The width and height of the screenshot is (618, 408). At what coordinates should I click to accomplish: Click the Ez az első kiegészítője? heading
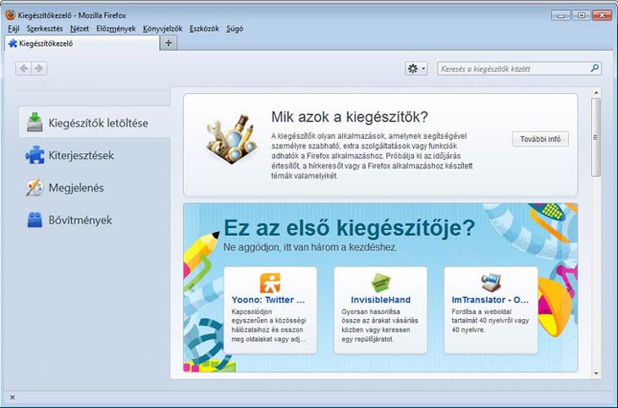click(349, 228)
